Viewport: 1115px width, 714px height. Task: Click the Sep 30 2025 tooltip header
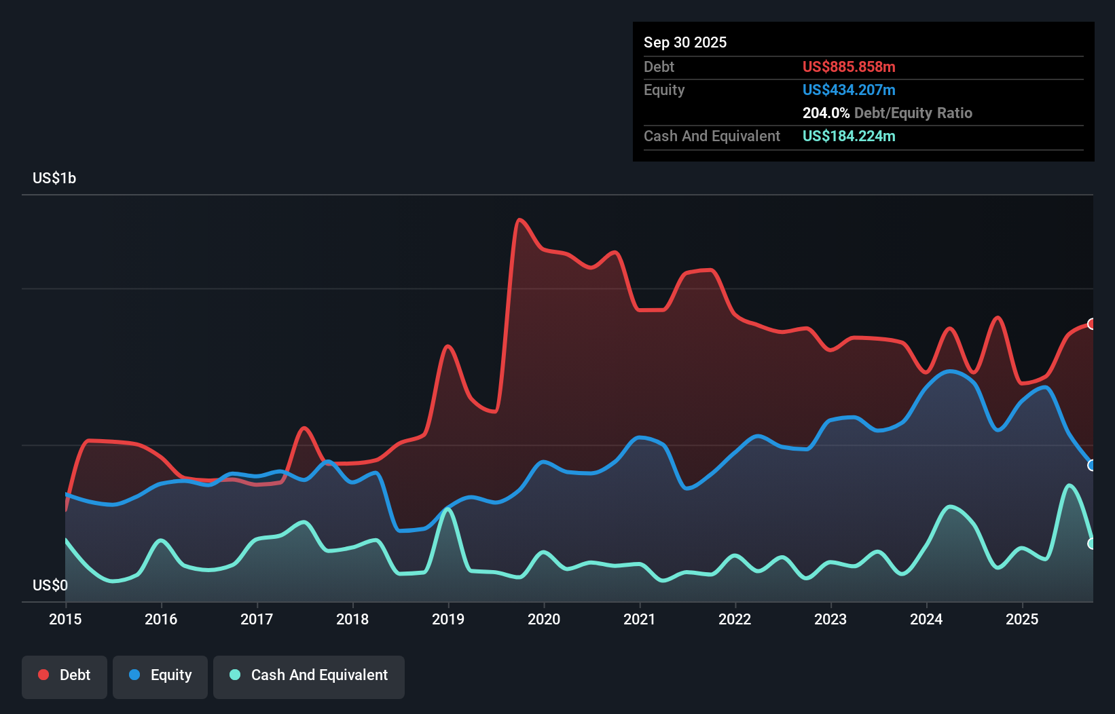(685, 42)
